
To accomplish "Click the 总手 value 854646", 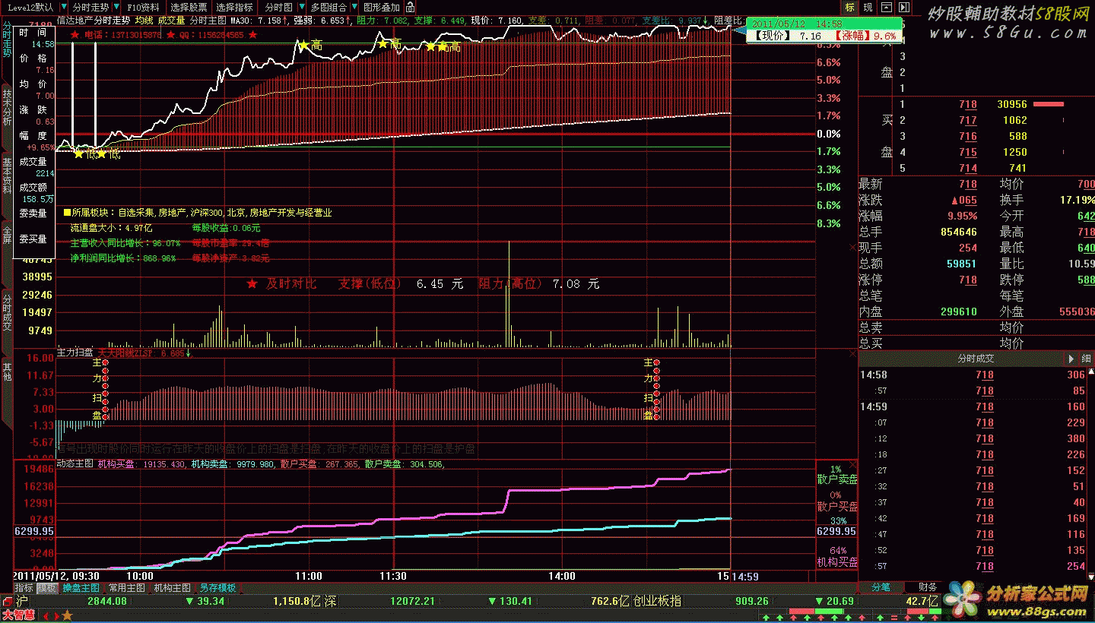I will pyautogui.click(x=958, y=232).
